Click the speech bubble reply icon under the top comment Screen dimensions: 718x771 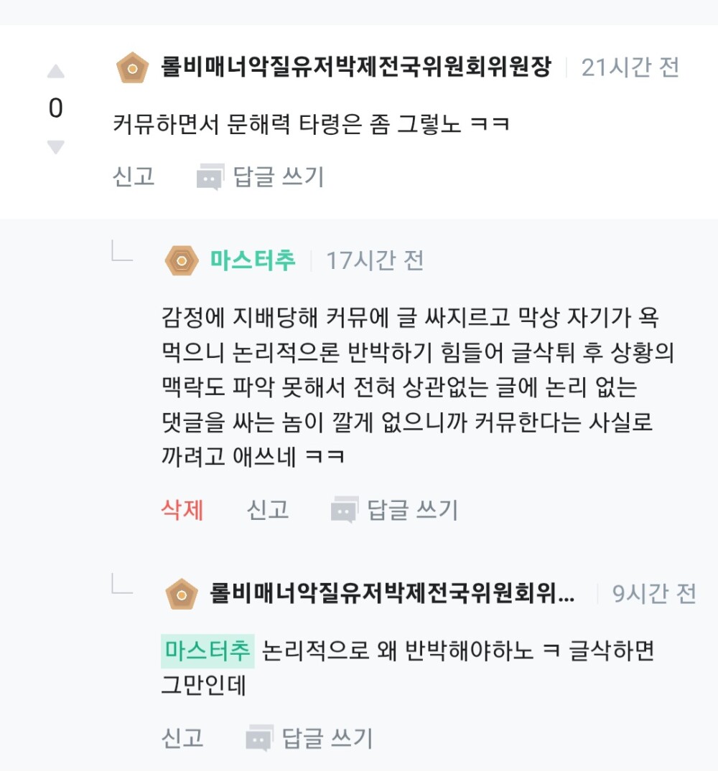point(210,176)
